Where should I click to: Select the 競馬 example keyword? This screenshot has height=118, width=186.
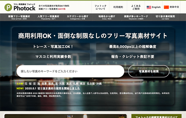point(51,84)
